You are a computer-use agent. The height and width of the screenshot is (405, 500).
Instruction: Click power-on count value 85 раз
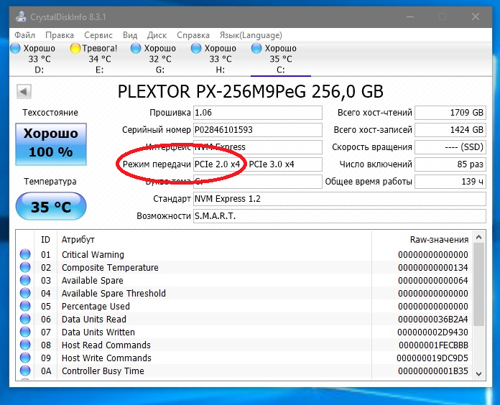tap(450, 164)
